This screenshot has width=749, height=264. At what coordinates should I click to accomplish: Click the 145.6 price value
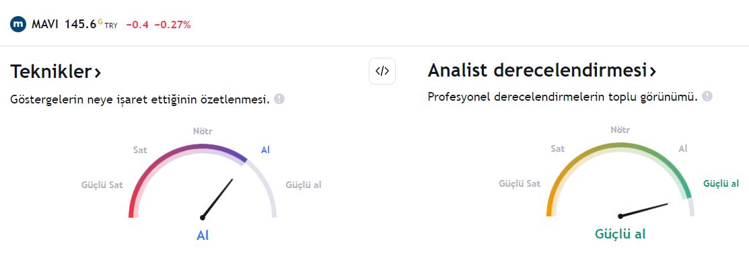click(x=81, y=24)
